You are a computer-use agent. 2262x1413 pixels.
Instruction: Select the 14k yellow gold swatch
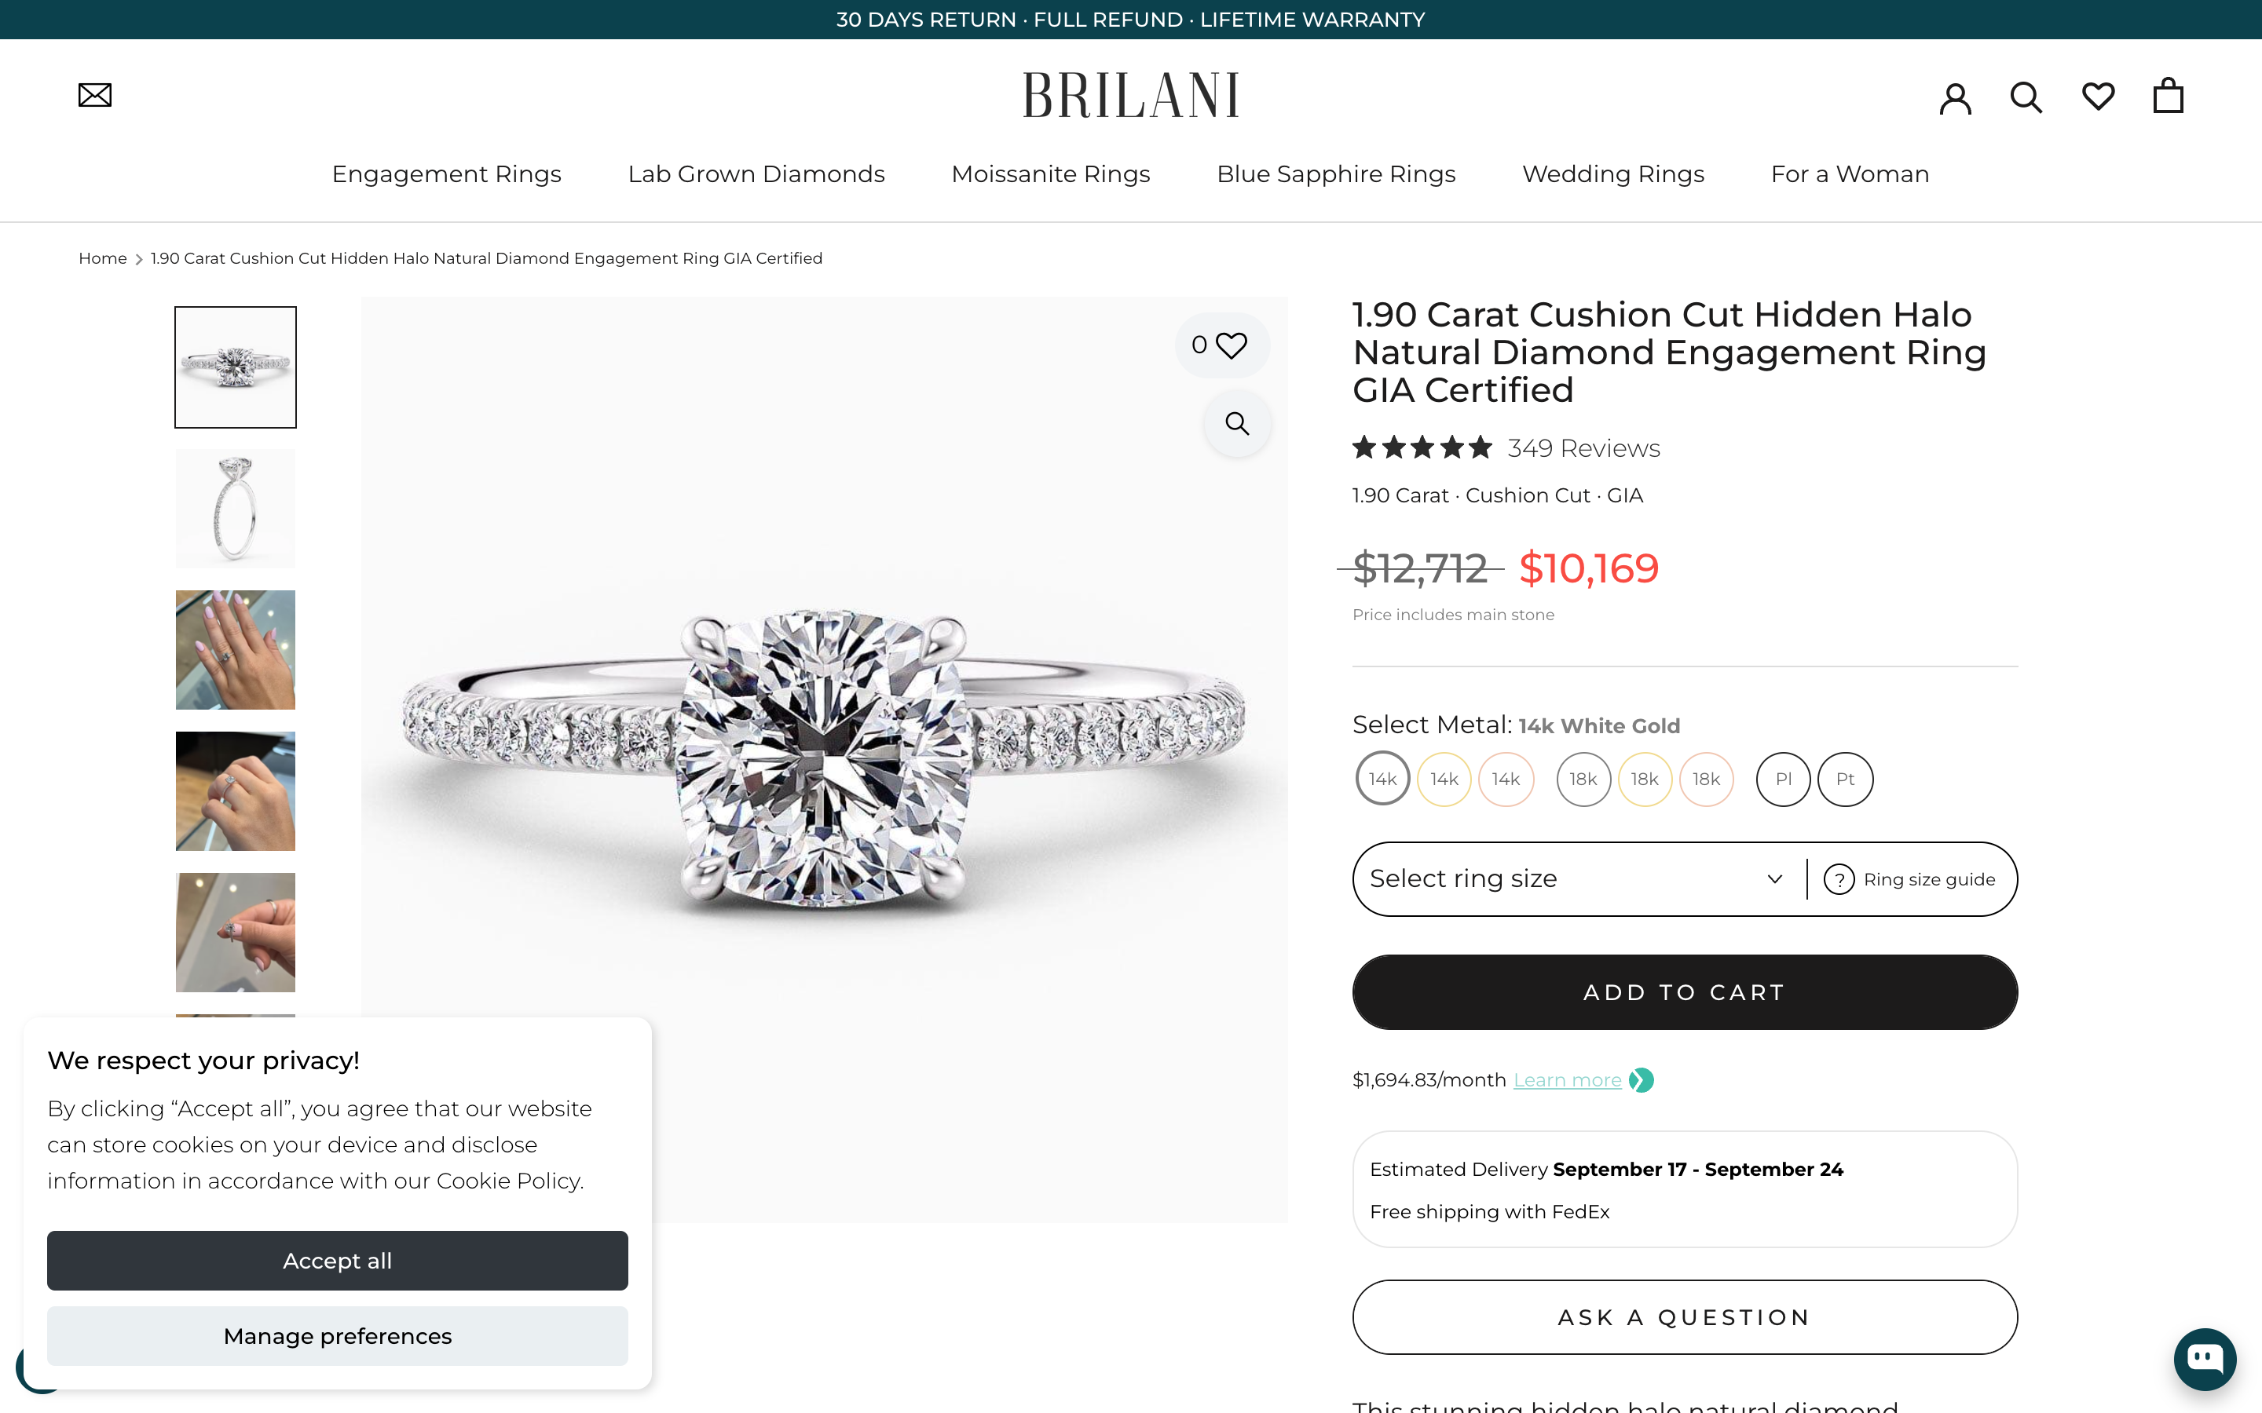[x=1444, y=779]
